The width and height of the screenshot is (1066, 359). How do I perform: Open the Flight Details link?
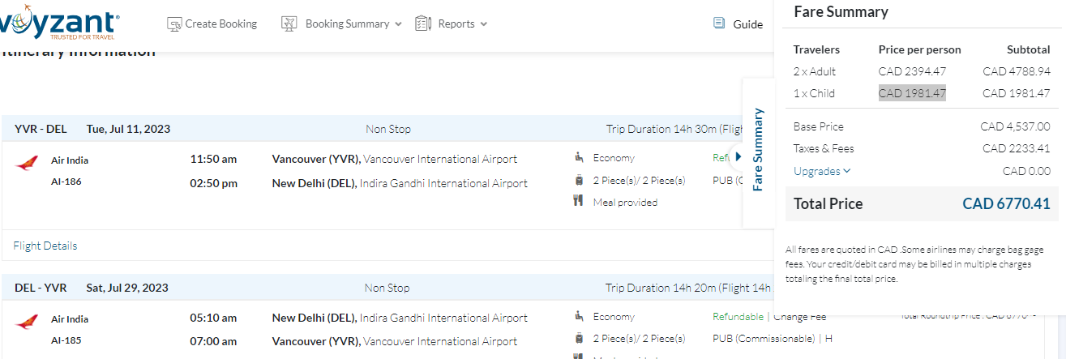(x=45, y=246)
